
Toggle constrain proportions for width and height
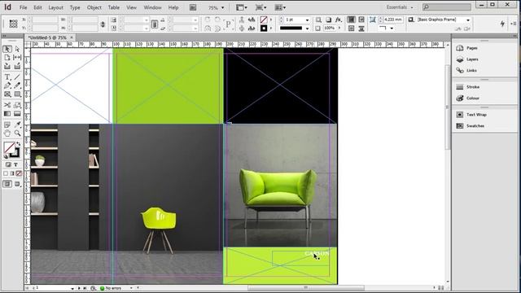pos(103,24)
